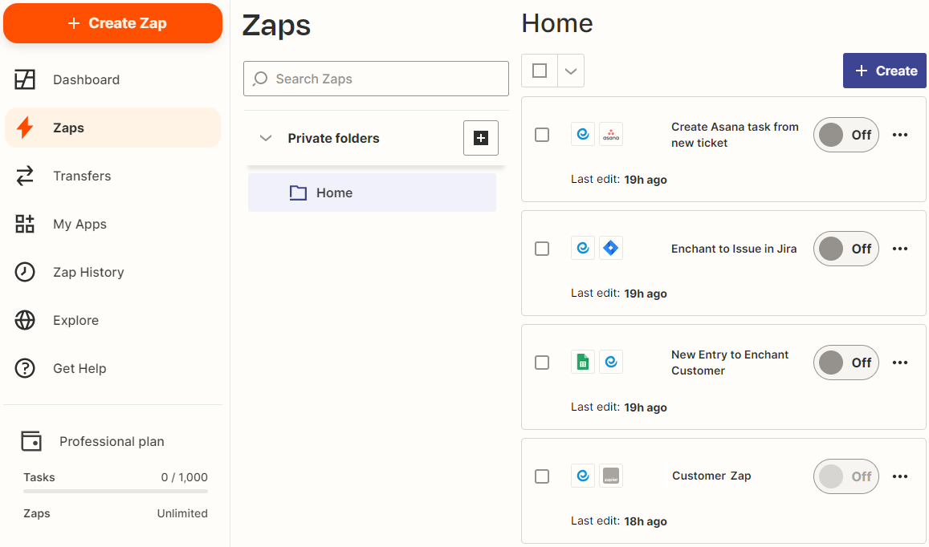
Task: Open three-dot menu for Enchant to Issue in Jira
Action: tap(900, 249)
